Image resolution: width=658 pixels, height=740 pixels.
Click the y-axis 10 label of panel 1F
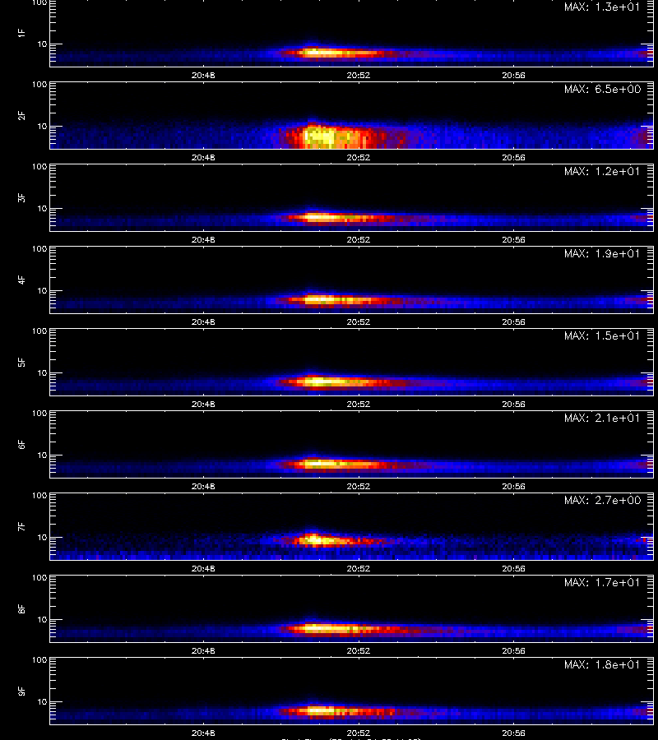42,44
